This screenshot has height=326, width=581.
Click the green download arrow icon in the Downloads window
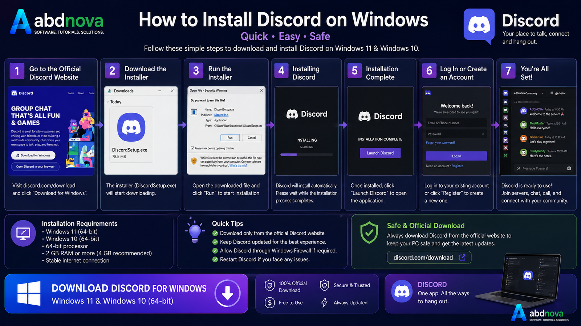pyautogui.click(x=109, y=91)
